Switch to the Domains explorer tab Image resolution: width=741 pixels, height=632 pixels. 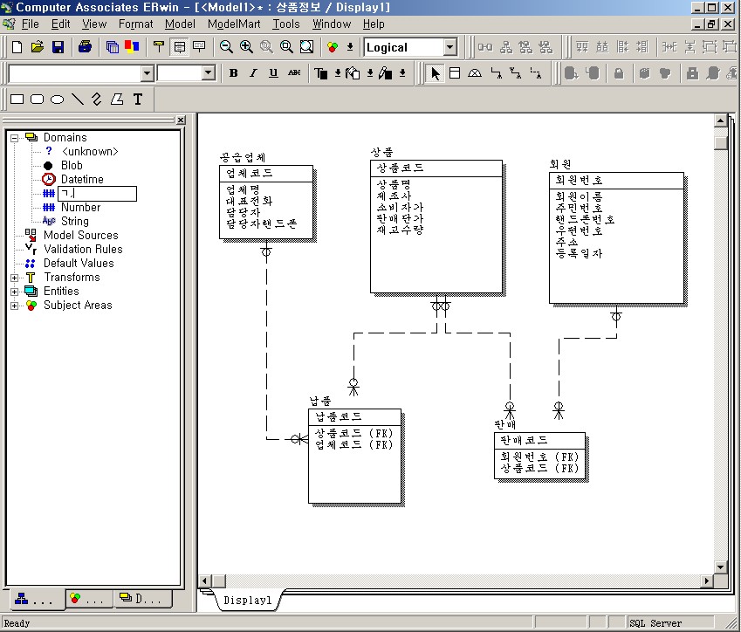141,599
